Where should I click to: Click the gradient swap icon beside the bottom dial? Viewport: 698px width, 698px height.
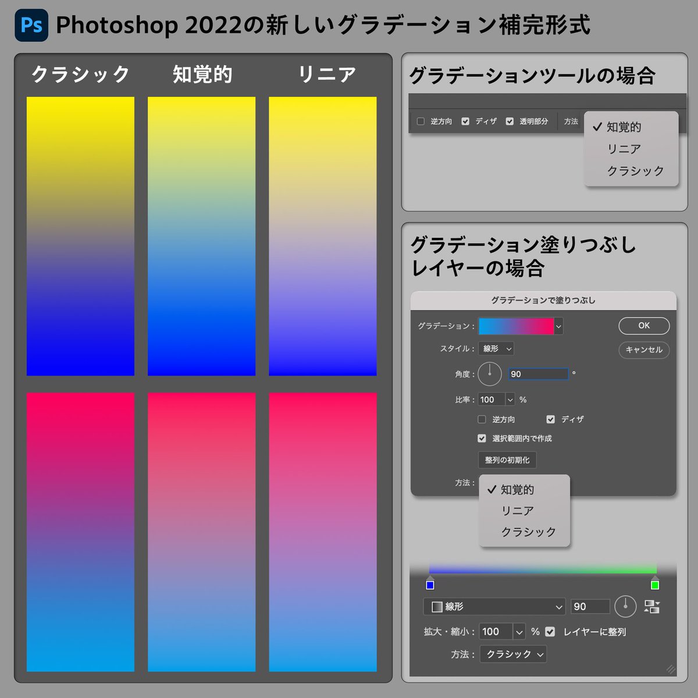coord(652,607)
